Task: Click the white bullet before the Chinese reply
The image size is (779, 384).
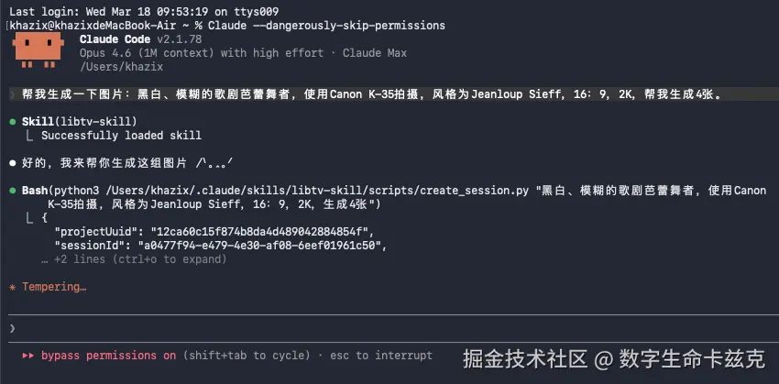Action: [12, 163]
